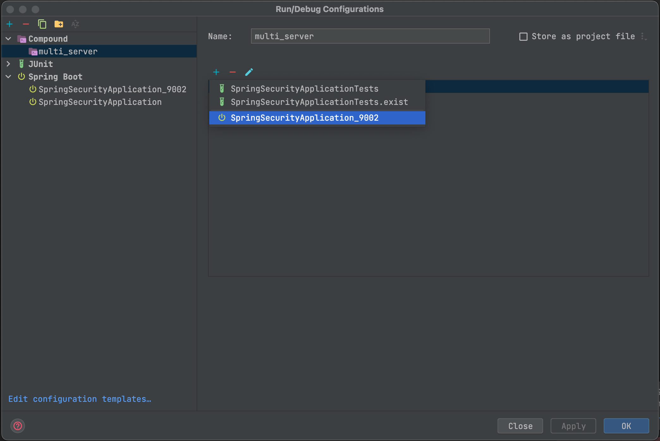
Task: Collapse the Spring Boot tree node
Action: pyautogui.click(x=9, y=77)
